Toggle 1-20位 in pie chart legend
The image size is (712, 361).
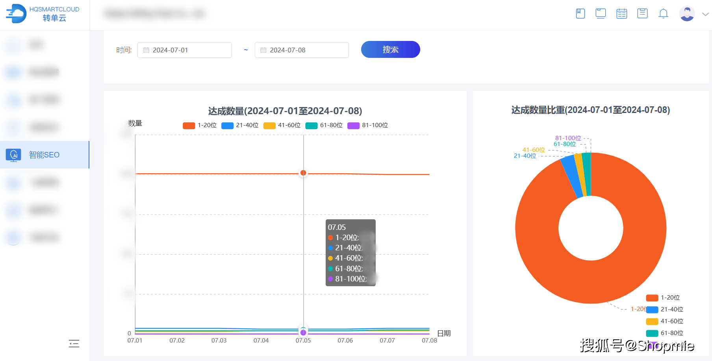[663, 298]
